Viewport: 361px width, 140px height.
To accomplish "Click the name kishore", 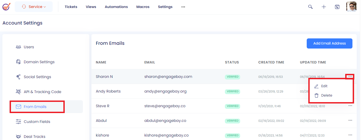I will (x=103, y=135).
